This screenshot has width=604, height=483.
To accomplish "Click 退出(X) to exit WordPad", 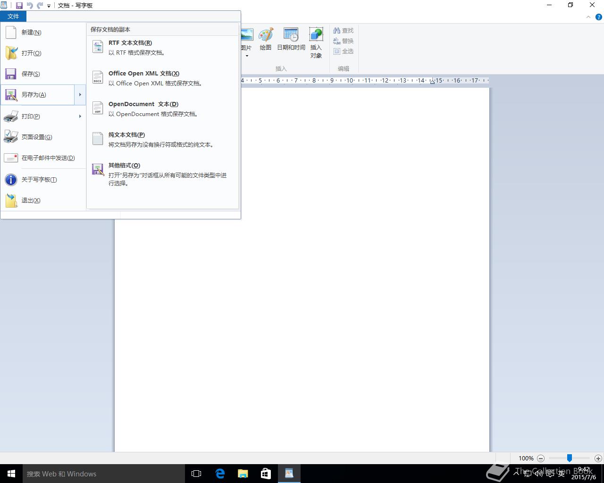I will click(43, 200).
